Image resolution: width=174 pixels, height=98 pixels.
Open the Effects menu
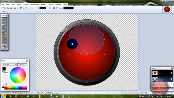(x=43, y=5)
